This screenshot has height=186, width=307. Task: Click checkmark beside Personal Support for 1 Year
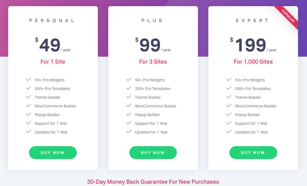(29, 123)
